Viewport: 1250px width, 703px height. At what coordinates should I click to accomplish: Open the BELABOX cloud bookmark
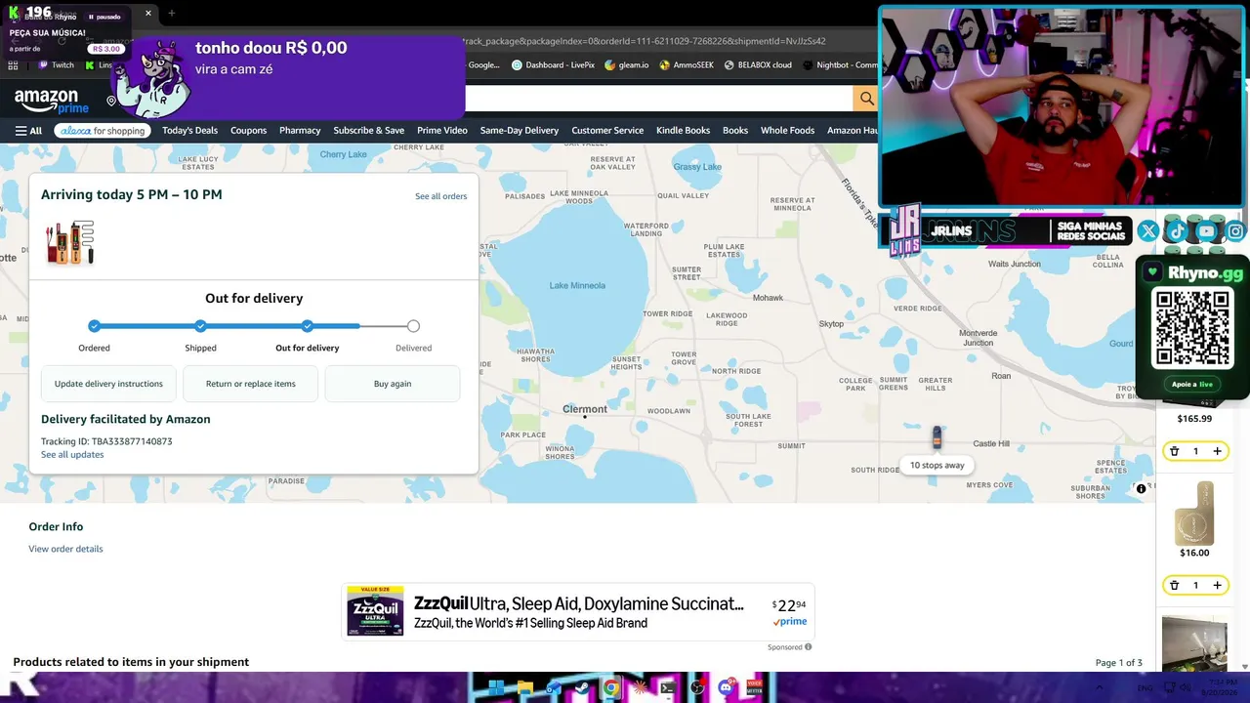tap(758, 65)
